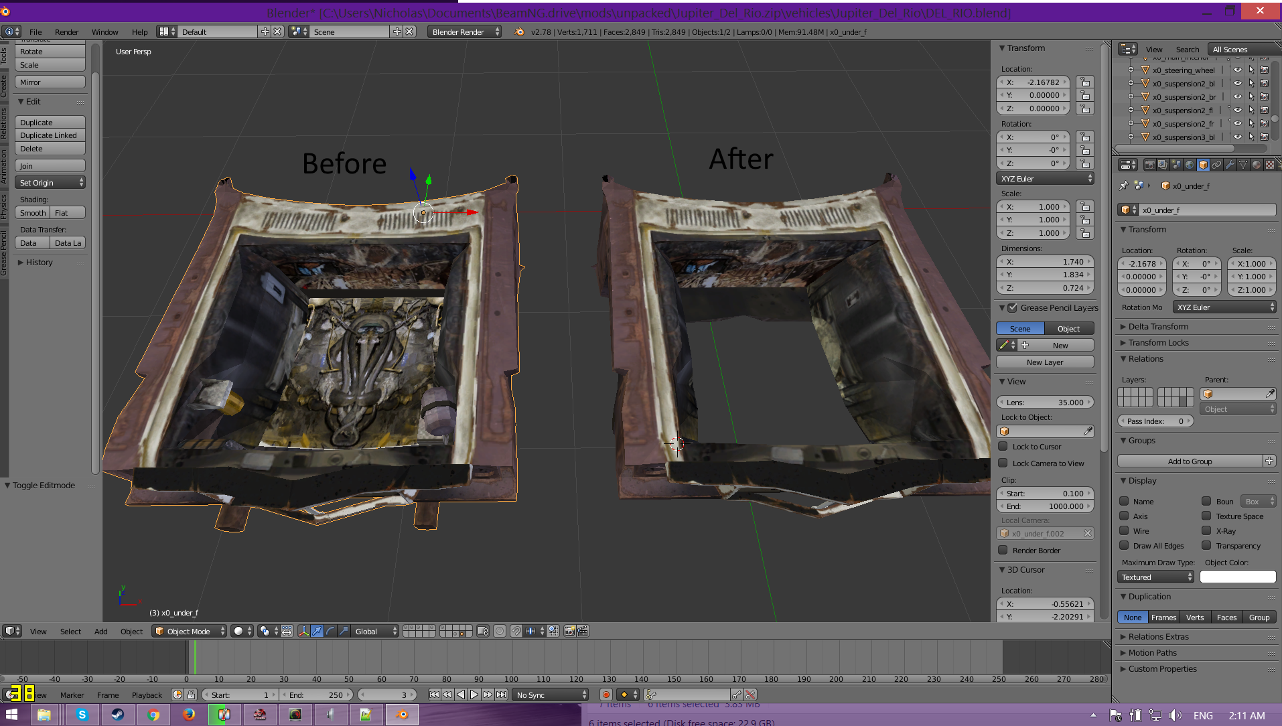The height and width of the screenshot is (726, 1282).
Task: Open the Blender Render engine dropdown
Action: coord(465,31)
